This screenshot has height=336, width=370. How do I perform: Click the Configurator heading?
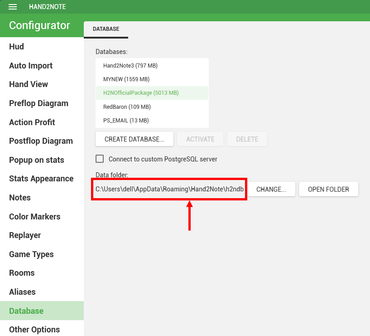pyautogui.click(x=39, y=25)
